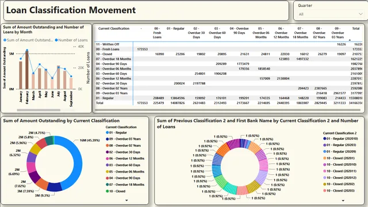Screen dimensions: 368x207
Task: Click 01 - Regular blue swatch in donut legend
Action: pyautogui.click(x=108, y=133)
